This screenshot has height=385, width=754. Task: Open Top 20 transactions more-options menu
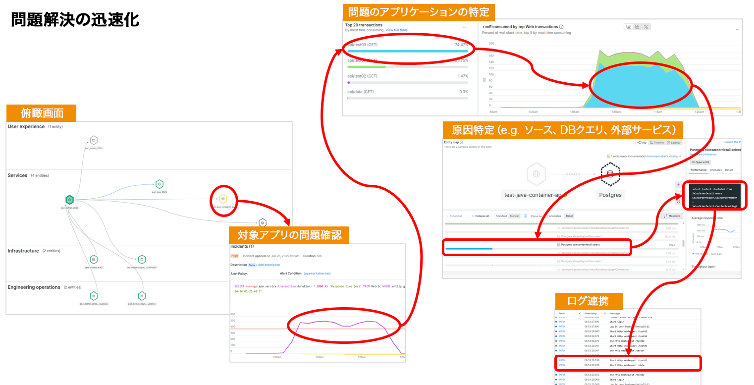465,27
